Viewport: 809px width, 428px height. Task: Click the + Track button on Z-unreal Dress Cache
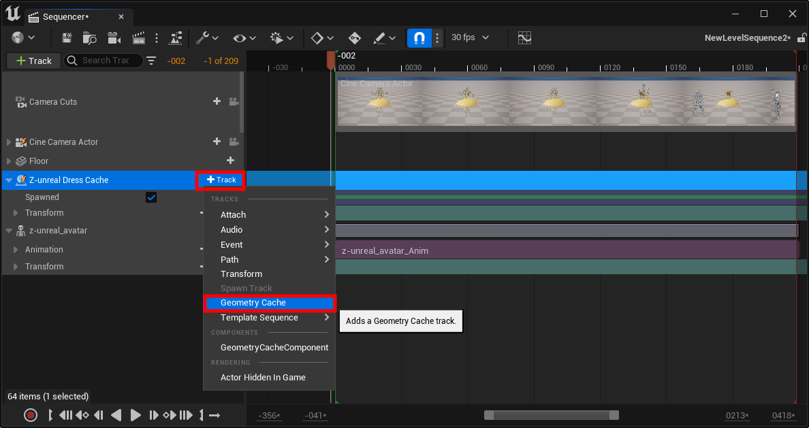pyautogui.click(x=221, y=180)
